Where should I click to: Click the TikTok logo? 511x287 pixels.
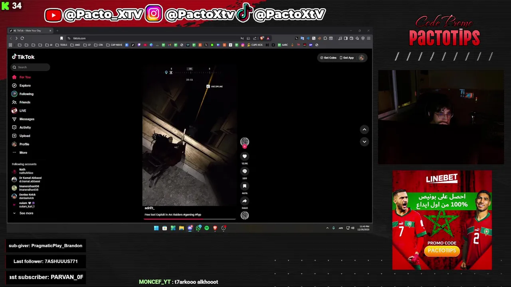[x=23, y=57]
